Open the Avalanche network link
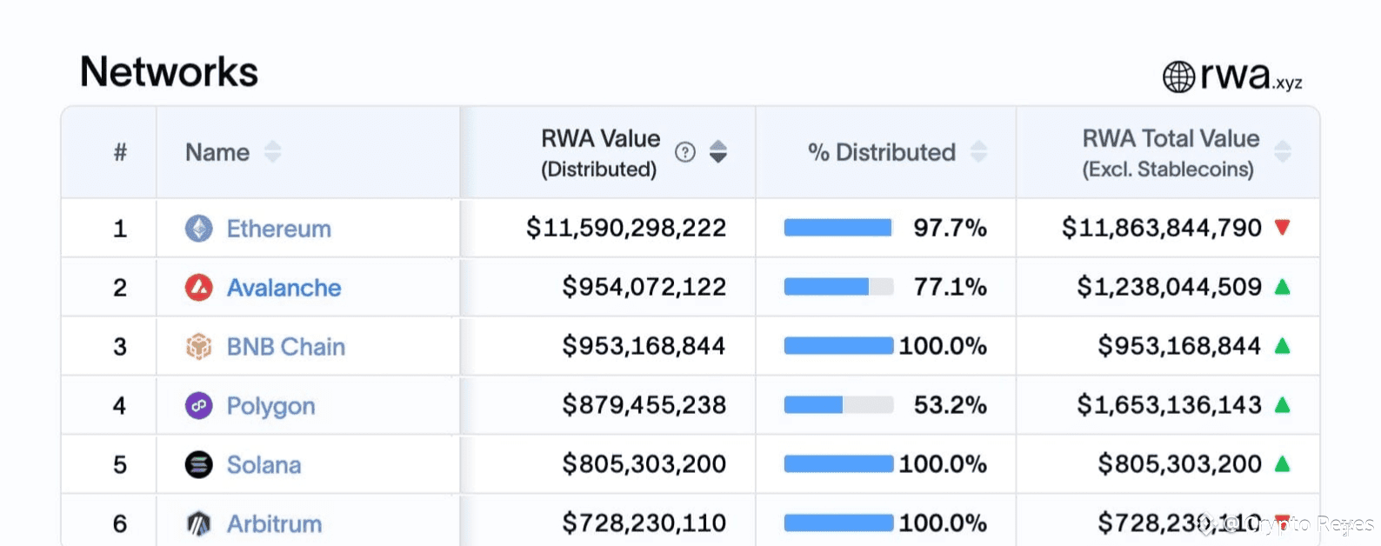 coord(284,288)
